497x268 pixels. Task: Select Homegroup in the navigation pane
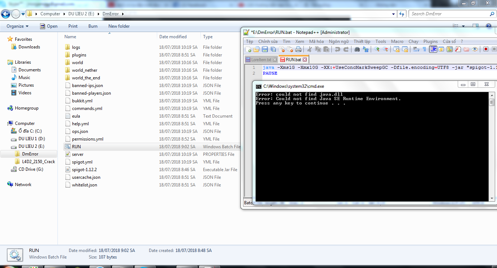[27, 108]
